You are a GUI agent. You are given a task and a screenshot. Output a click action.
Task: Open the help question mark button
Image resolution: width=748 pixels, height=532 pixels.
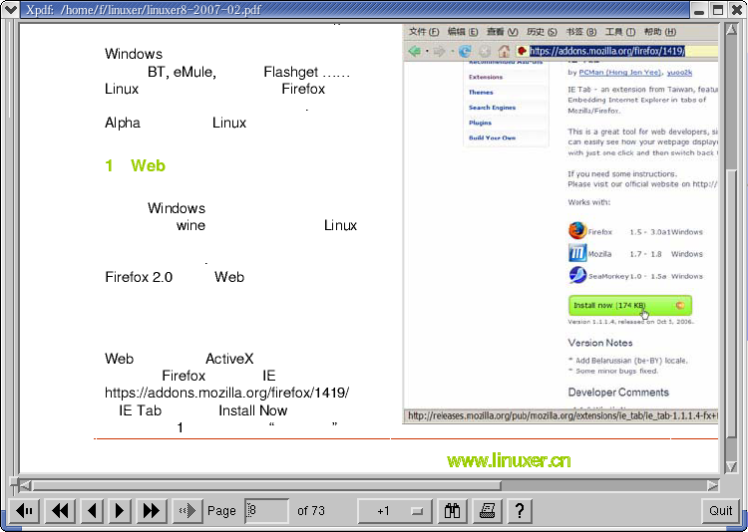(520, 511)
